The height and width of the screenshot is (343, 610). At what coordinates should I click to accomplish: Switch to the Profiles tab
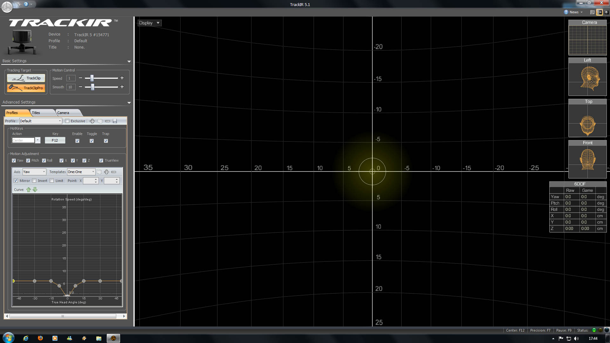tap(17, 113)
